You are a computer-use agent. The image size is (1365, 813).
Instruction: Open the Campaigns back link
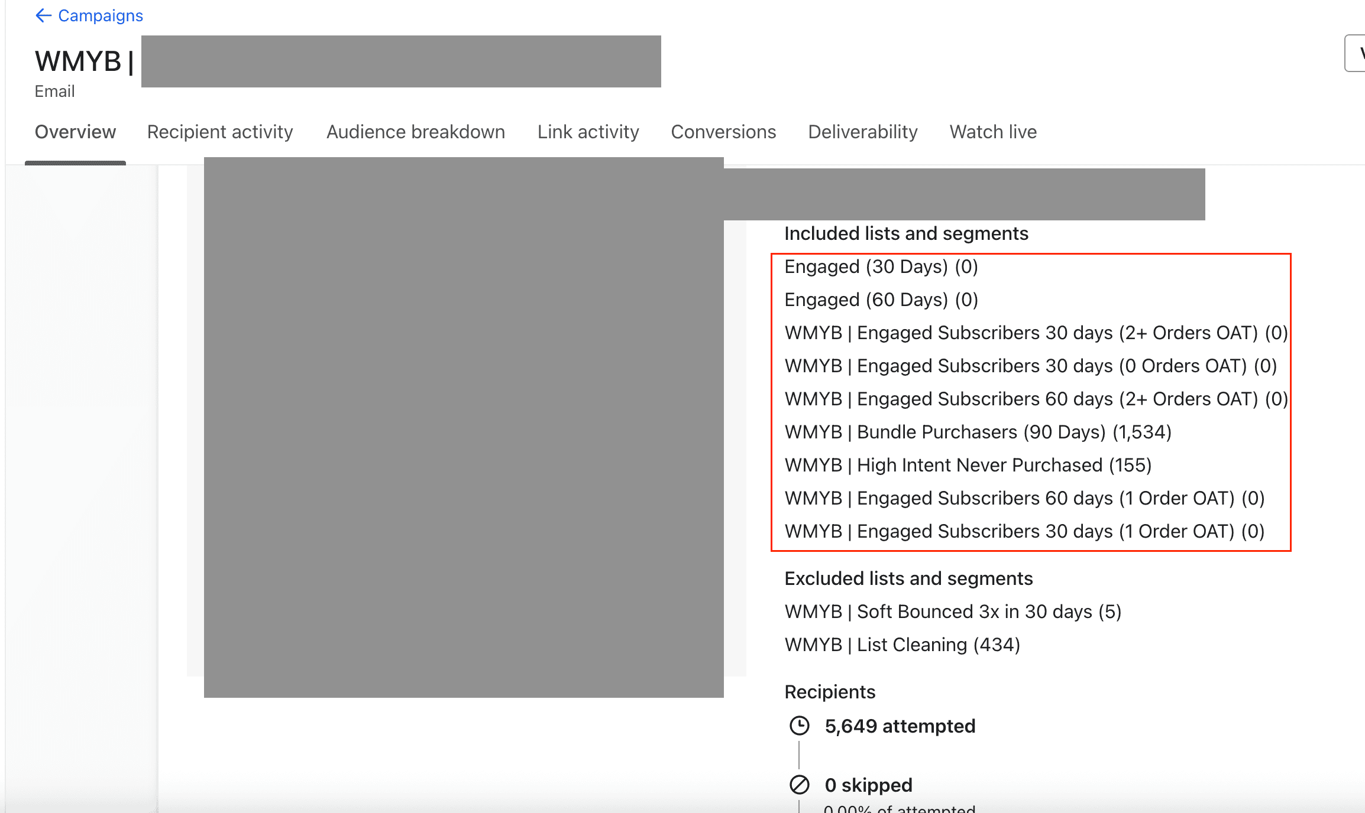click(x=100, y=15)
